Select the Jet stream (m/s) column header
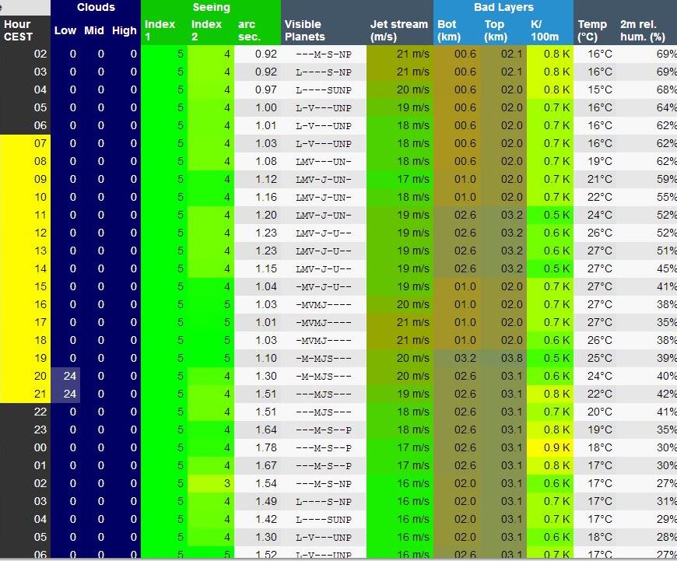The height and width of the screenshot is (561, 677). click(x=398, y=30)
